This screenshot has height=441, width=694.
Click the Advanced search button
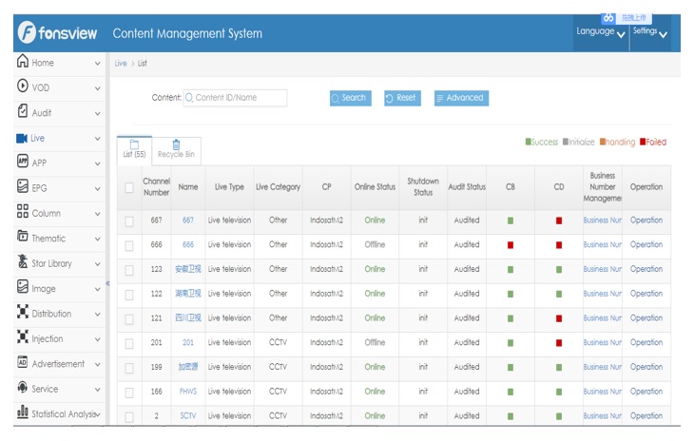click(461, 98)
